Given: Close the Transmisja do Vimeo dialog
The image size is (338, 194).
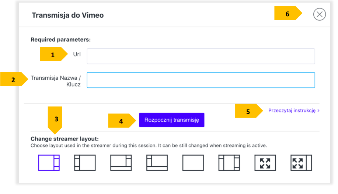Looking at the screenshot, I should [319, 14].
